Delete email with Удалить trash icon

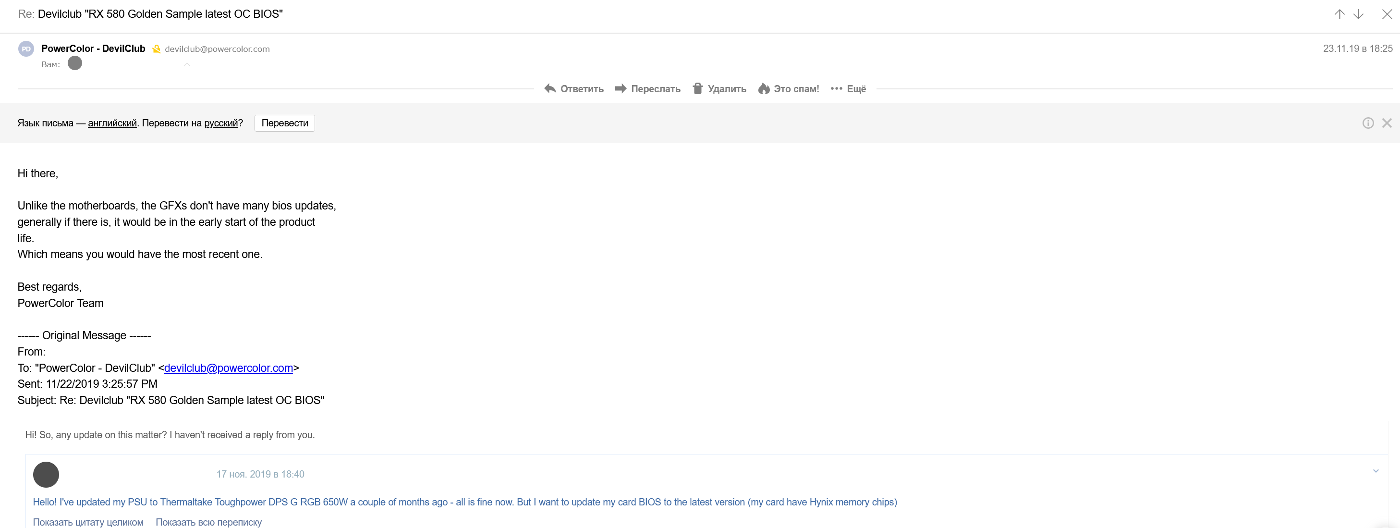point(719,88)
